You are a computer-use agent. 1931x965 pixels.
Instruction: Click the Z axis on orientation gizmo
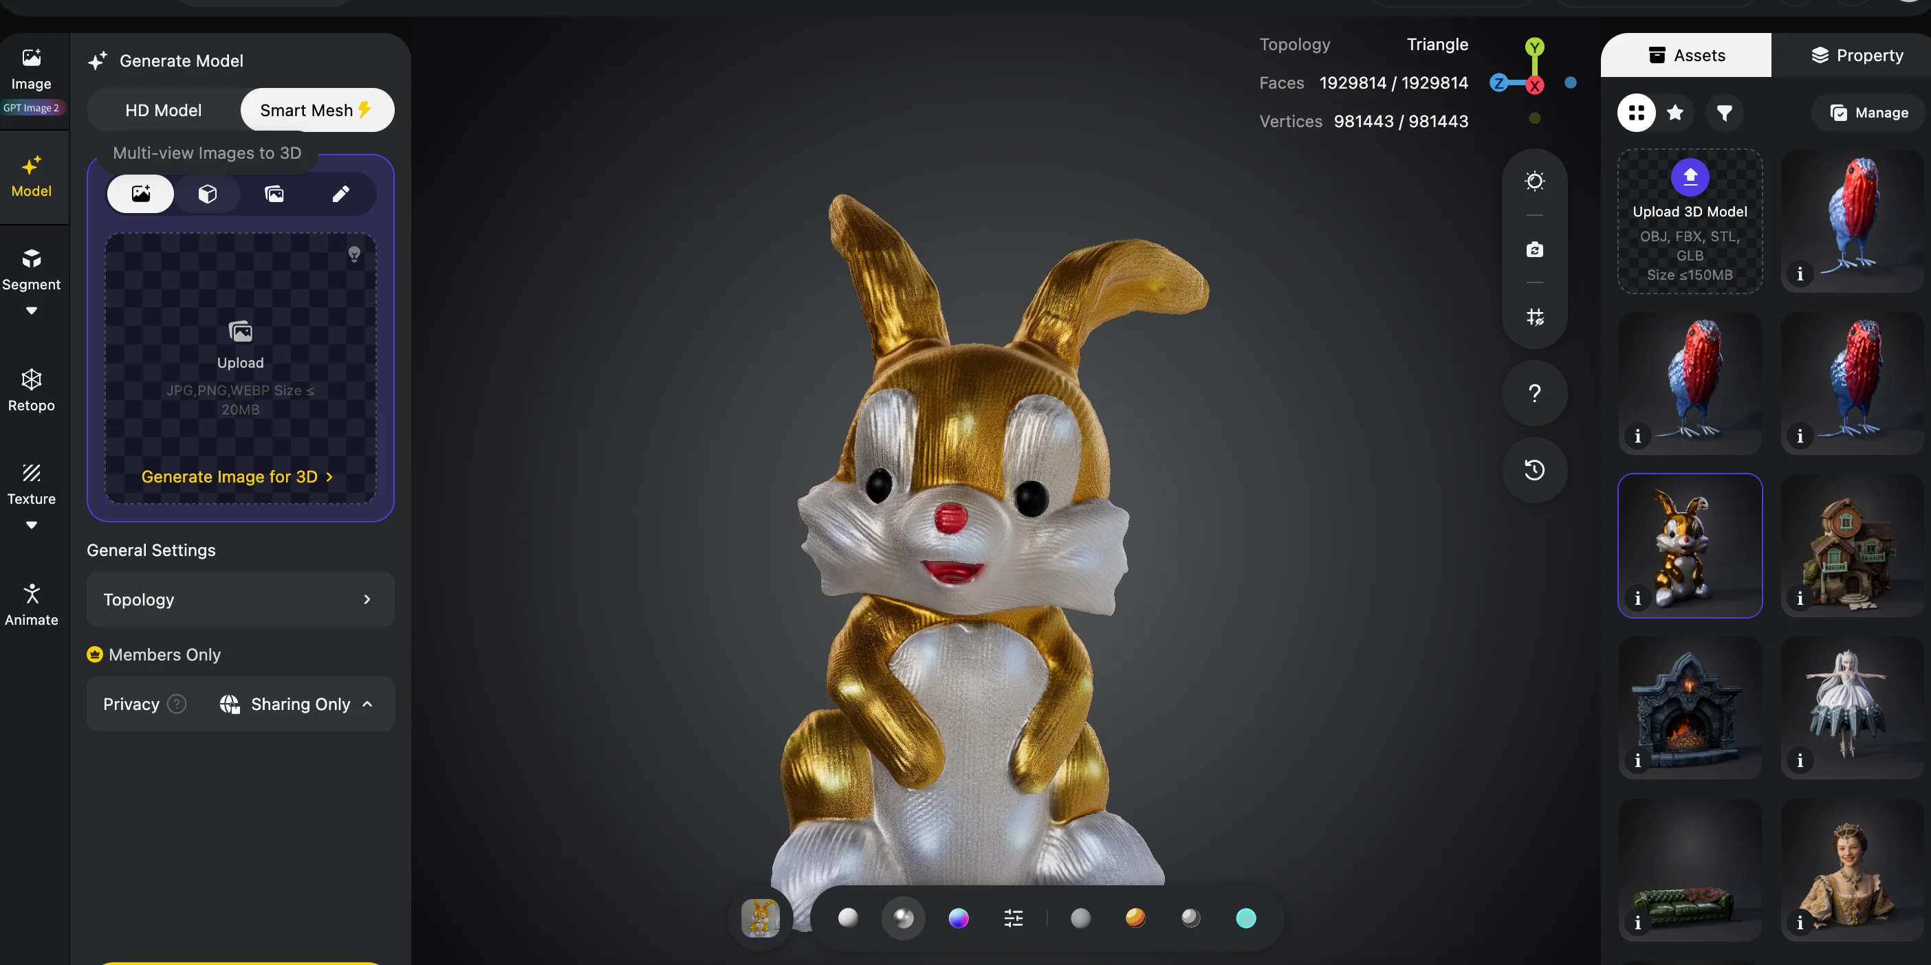point(1499,83)
